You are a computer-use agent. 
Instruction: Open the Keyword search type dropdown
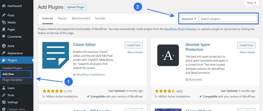(189, 19)
